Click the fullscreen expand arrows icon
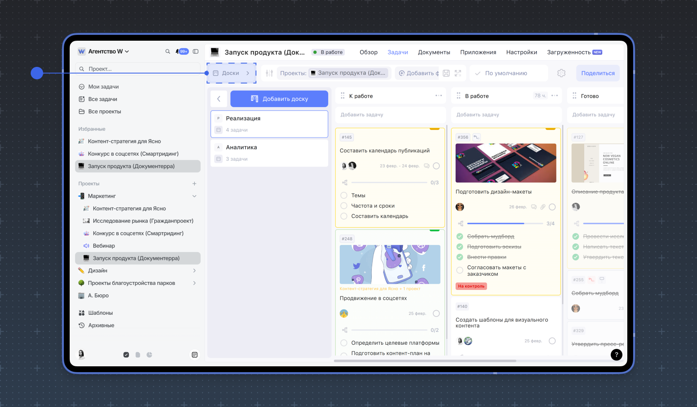 [x=458, y=73]
